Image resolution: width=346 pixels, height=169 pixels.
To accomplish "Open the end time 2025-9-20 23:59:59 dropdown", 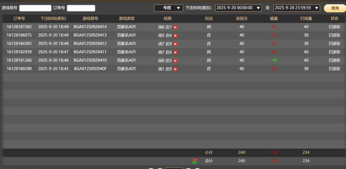I will click(x=297, y=8).
